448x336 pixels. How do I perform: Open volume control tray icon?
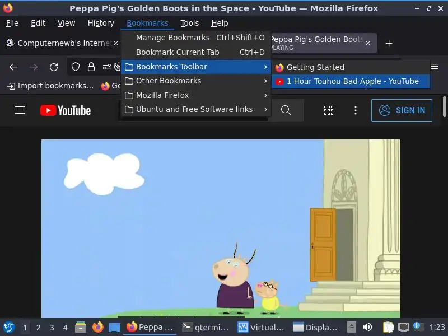click(x=368, y=327)
